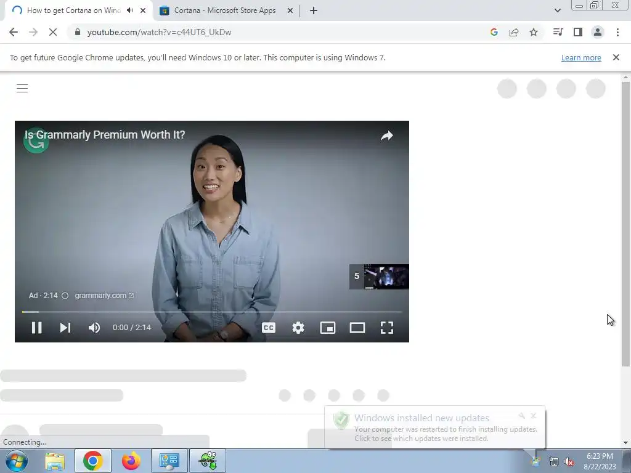Click the browser forward arrow

(x=33, y=32)
